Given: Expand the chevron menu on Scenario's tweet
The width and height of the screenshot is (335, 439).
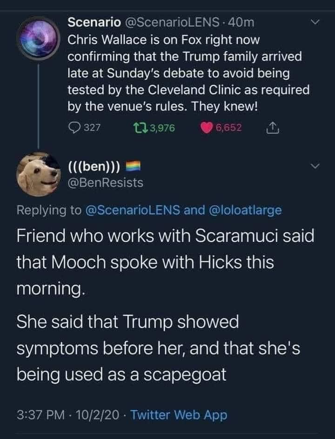Looking at the screenshot, I should (316, 22).
